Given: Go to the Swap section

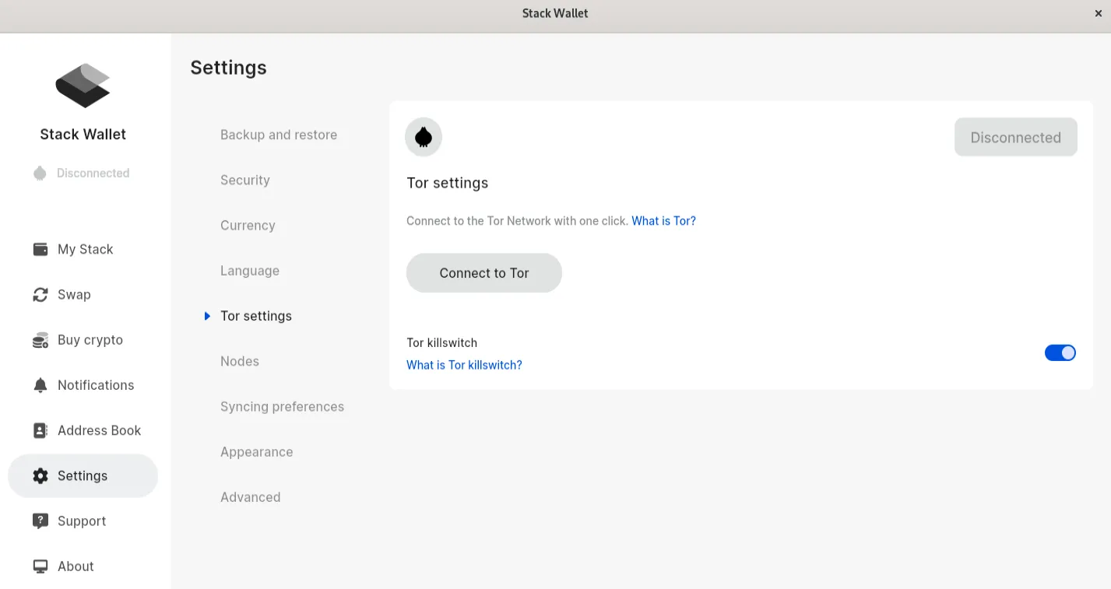Looking at the screenshot, I should pos(83,295).
